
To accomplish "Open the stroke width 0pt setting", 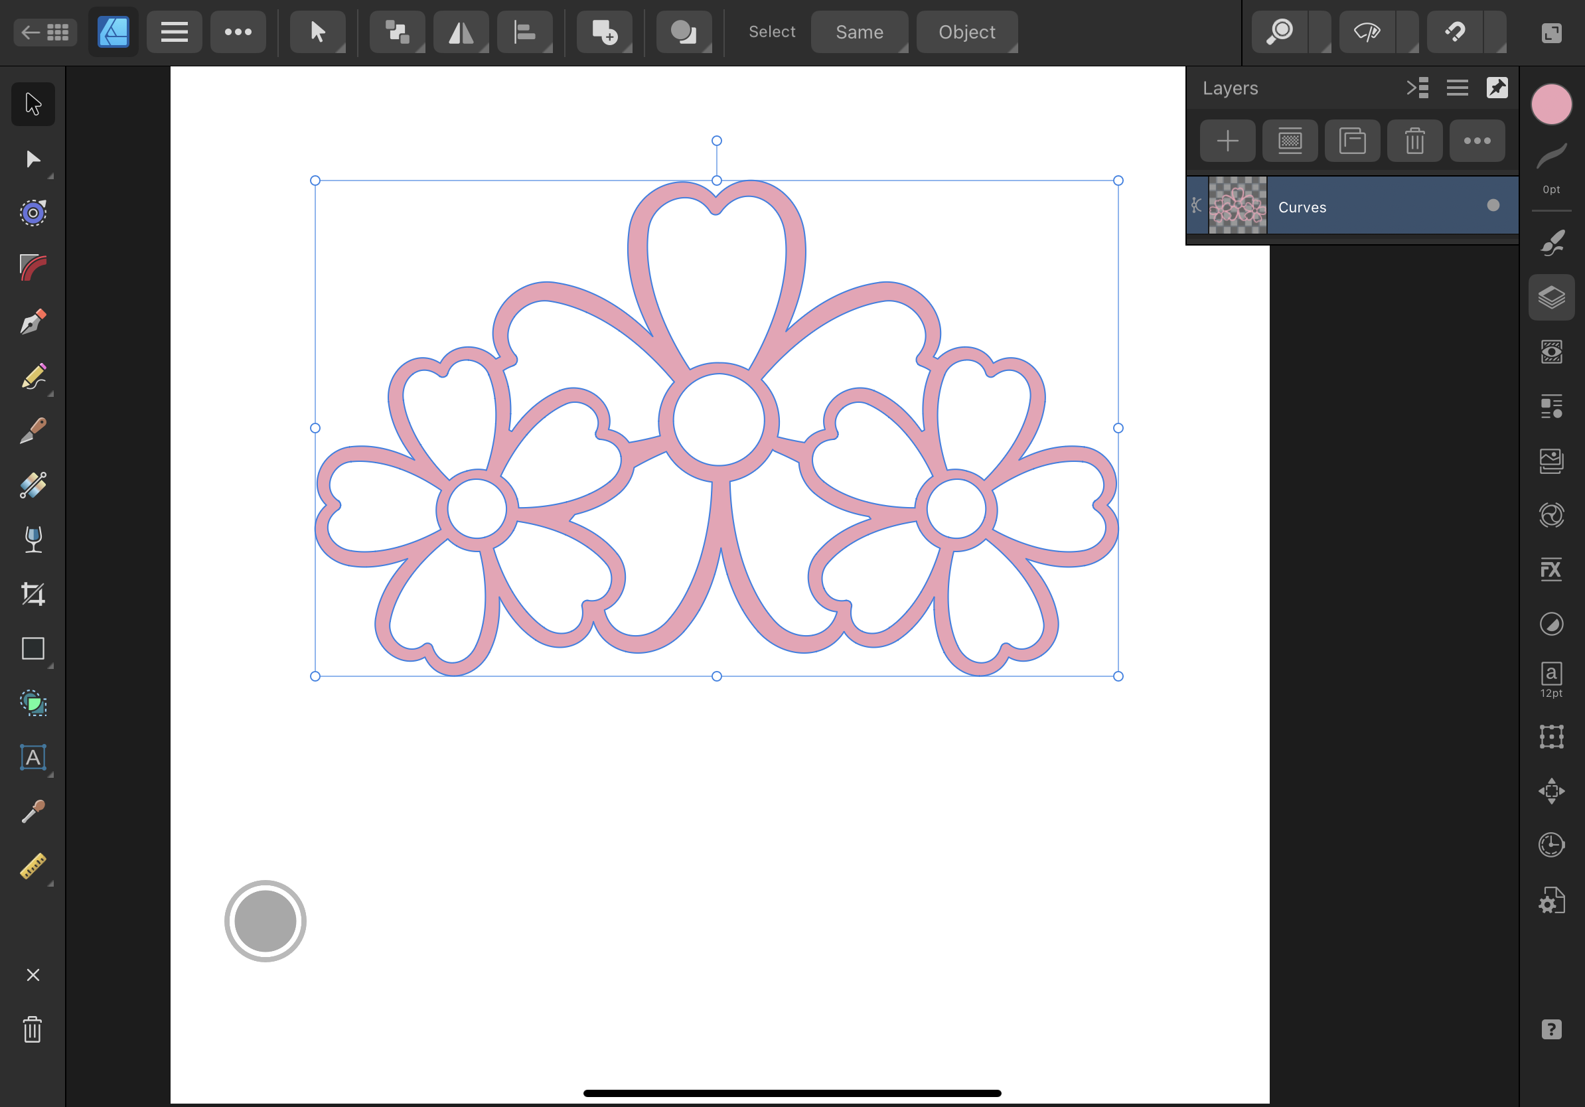I will click(1551, 169).
